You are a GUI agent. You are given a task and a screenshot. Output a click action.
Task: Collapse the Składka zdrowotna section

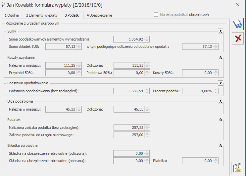point(221,146)
